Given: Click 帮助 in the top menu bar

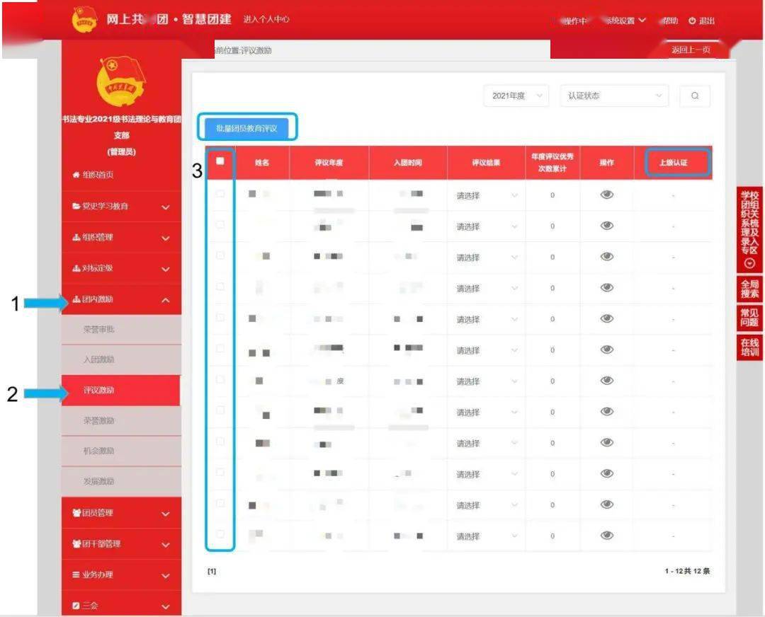Looking at the screenshot, I should click(x=670, y=21).
